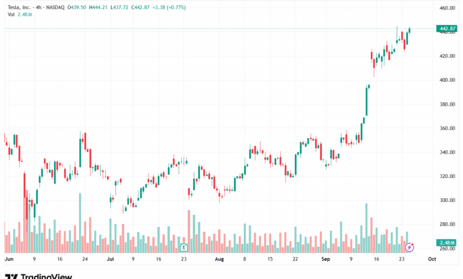Click the Jun label on time axis
463x279 pixels.
(x=8, y=259)
